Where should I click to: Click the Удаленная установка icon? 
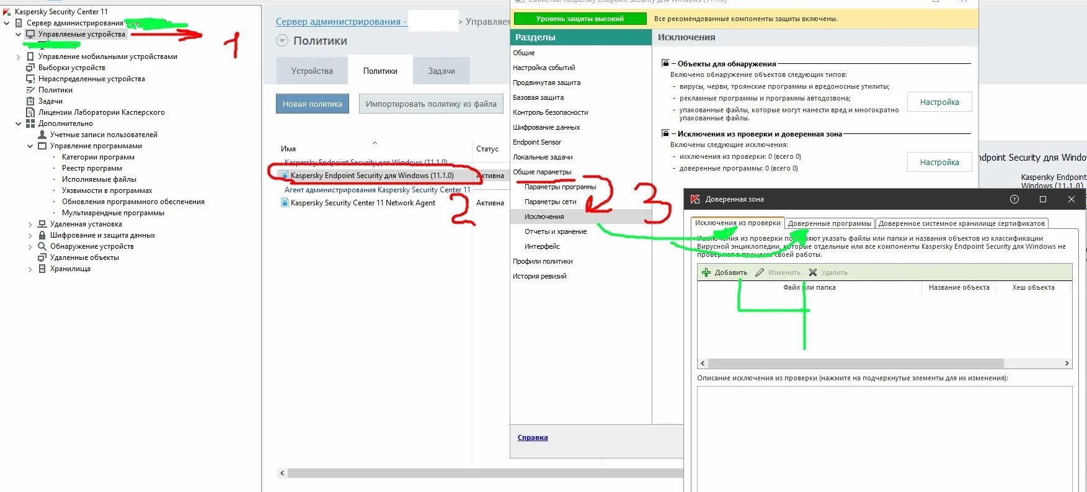click(x=42, y=224)
